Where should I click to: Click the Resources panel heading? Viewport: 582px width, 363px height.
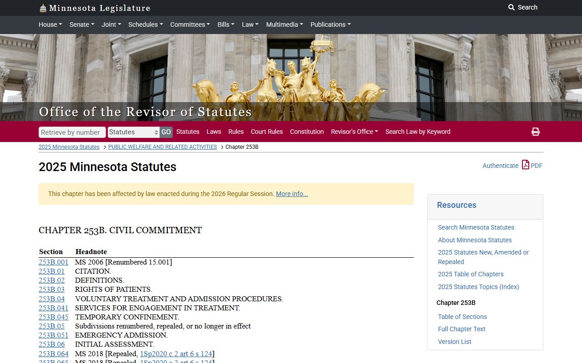[x=457, y=205]
